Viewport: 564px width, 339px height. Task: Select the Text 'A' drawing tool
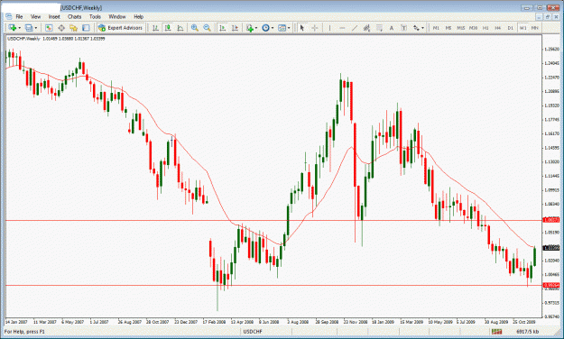click(x=392, y=28)
